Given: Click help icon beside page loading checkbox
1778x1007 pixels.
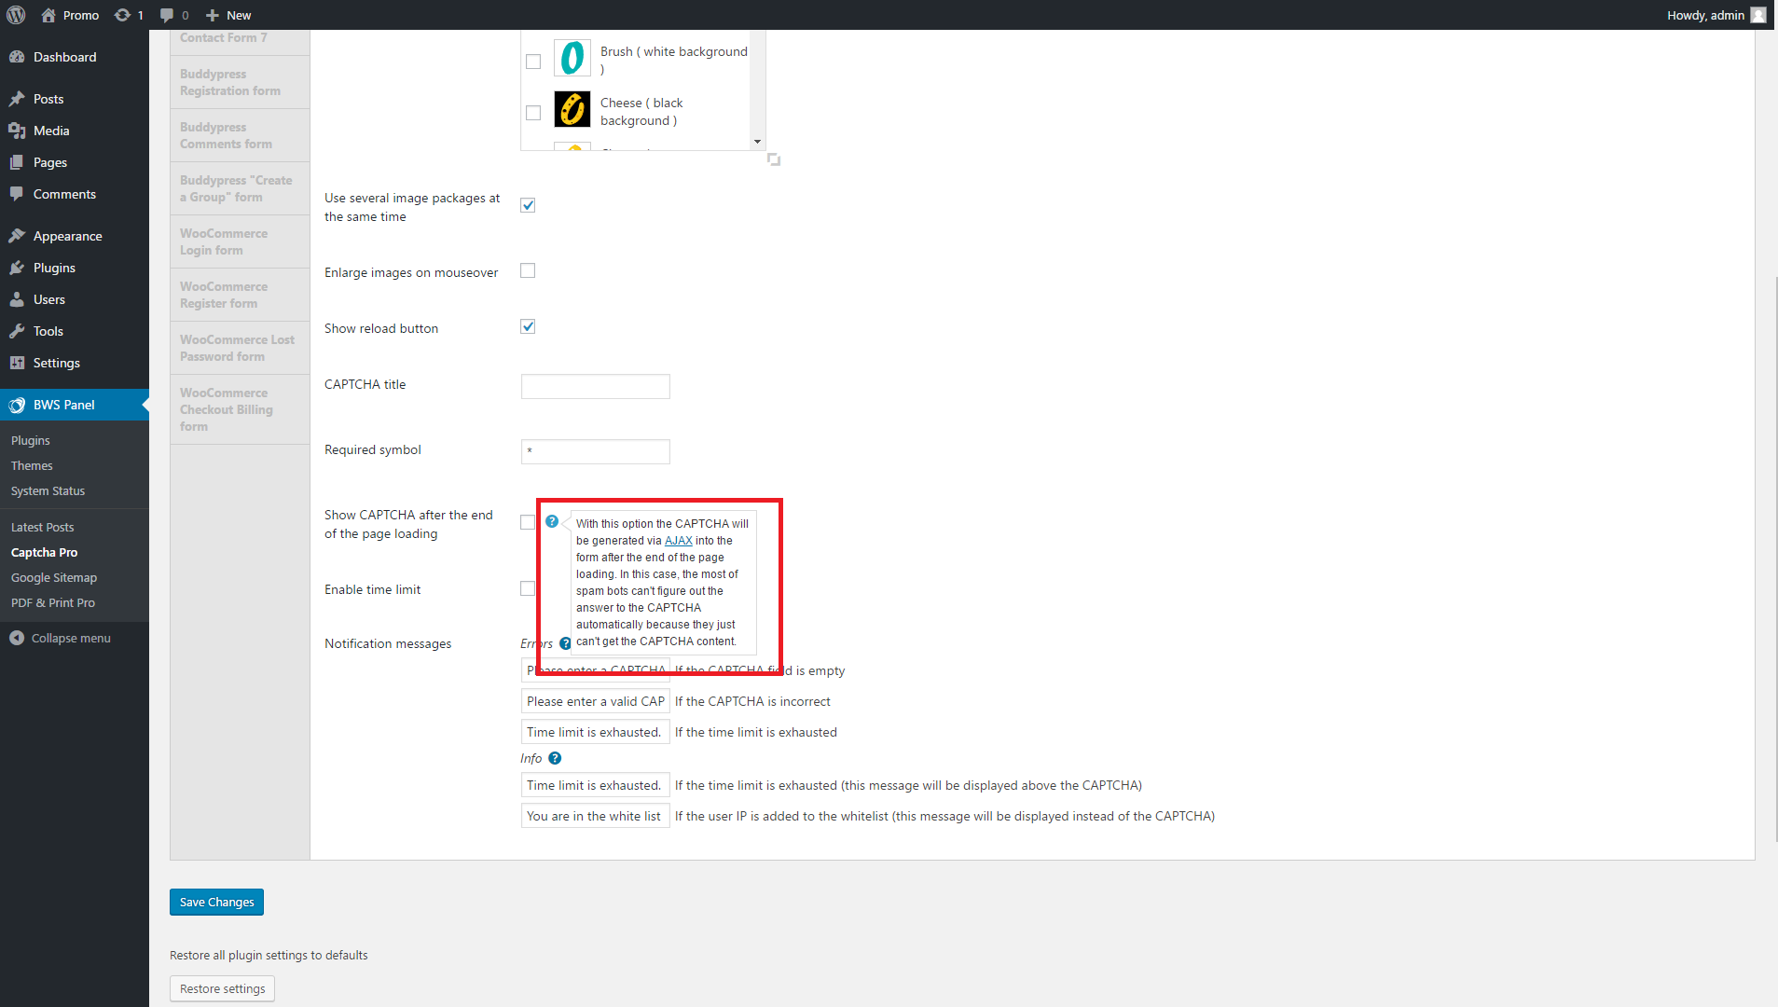Looking at the screenshot, I should (x=552, y=521).
